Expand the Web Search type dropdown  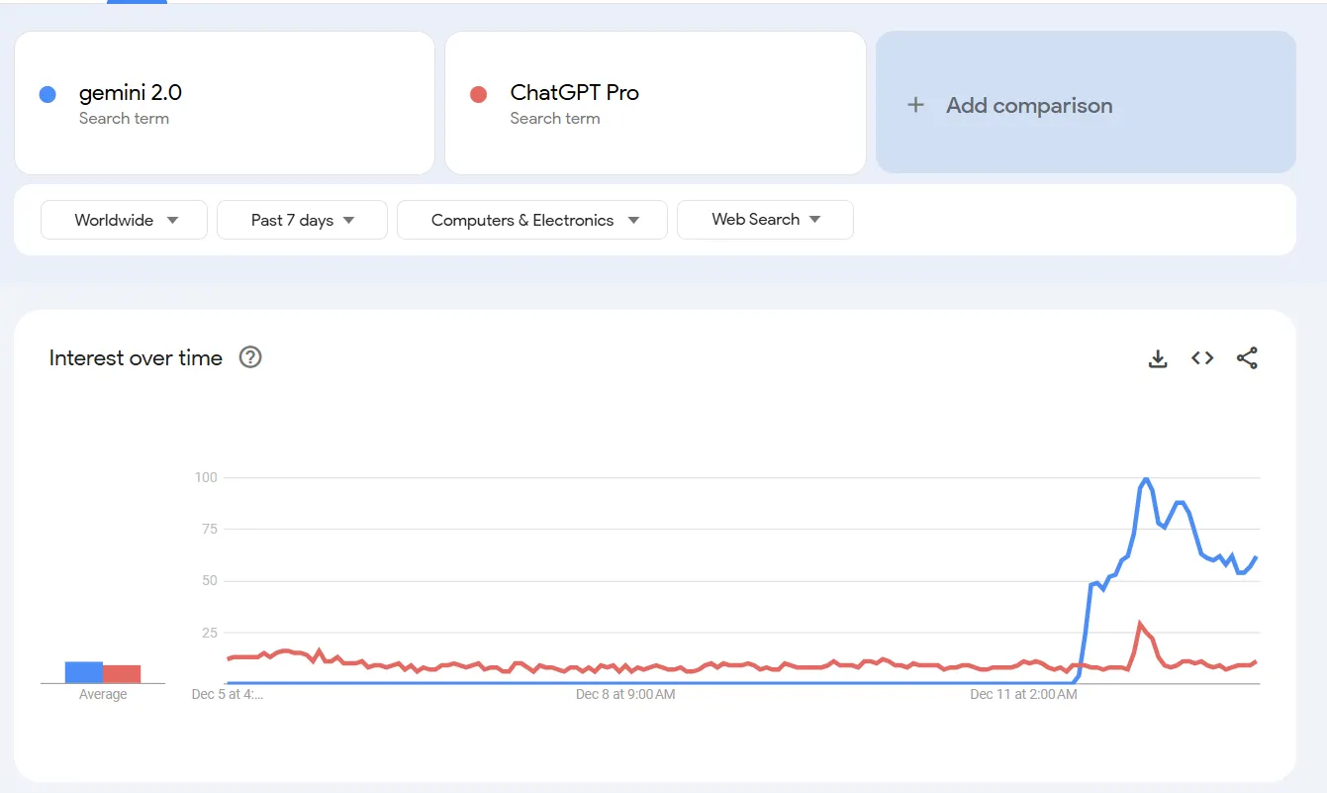(765, 220)
